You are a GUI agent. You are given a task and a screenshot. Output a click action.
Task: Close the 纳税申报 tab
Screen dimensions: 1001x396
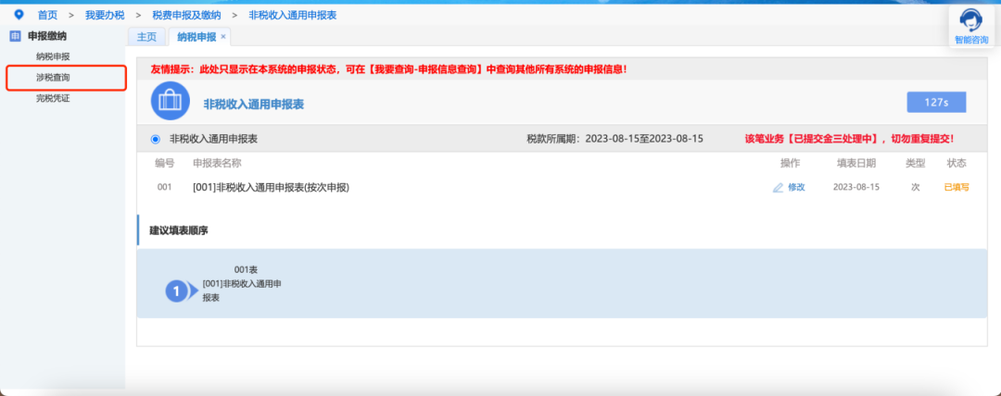222,37
